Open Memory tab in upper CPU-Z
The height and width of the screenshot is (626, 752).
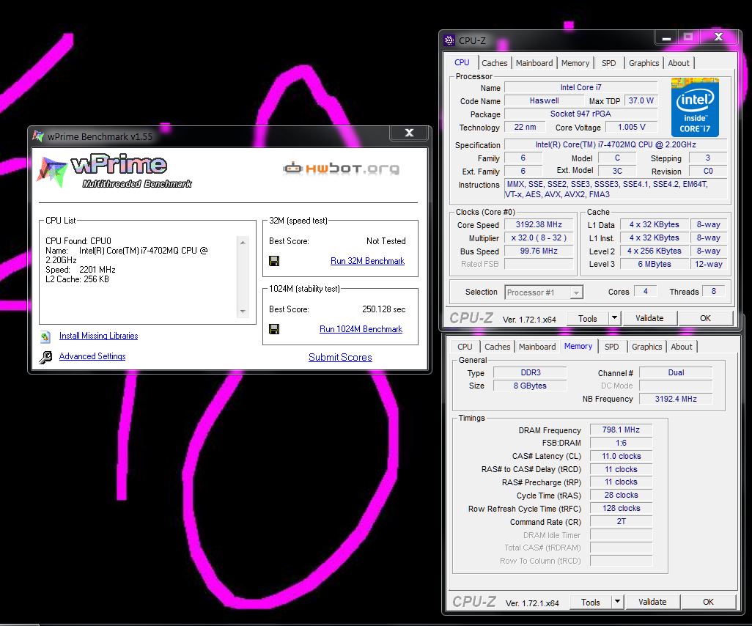point(575,63)
